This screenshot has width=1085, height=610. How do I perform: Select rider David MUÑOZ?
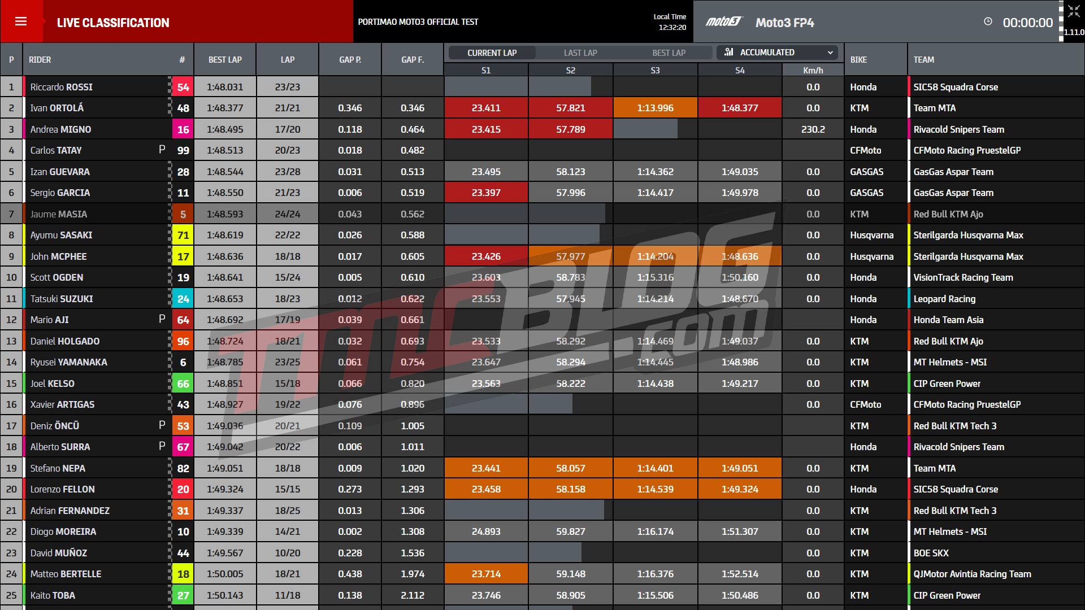(x=59, y=553)
